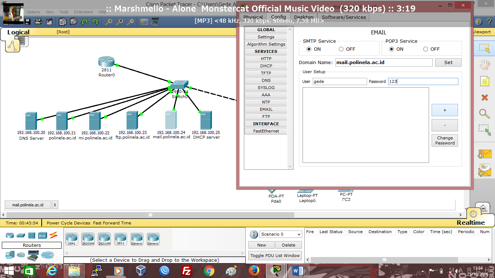Click the Change Password button

pyautogui.click(x=445, y=140)
